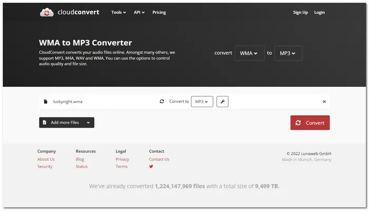Image resolution: width=369 pixels, height=212 pixels.
Task: Remove luckynight.wma with red X
Action: coord(324,102)
